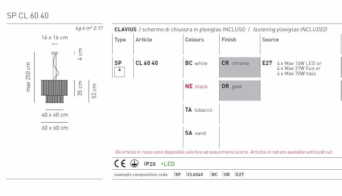
Task: Click the SP CL 60 40 page title
Action: pos(28,15)
